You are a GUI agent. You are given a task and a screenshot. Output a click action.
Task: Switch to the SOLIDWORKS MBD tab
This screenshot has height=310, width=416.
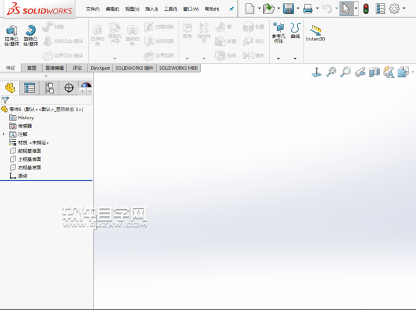point(179,68)
